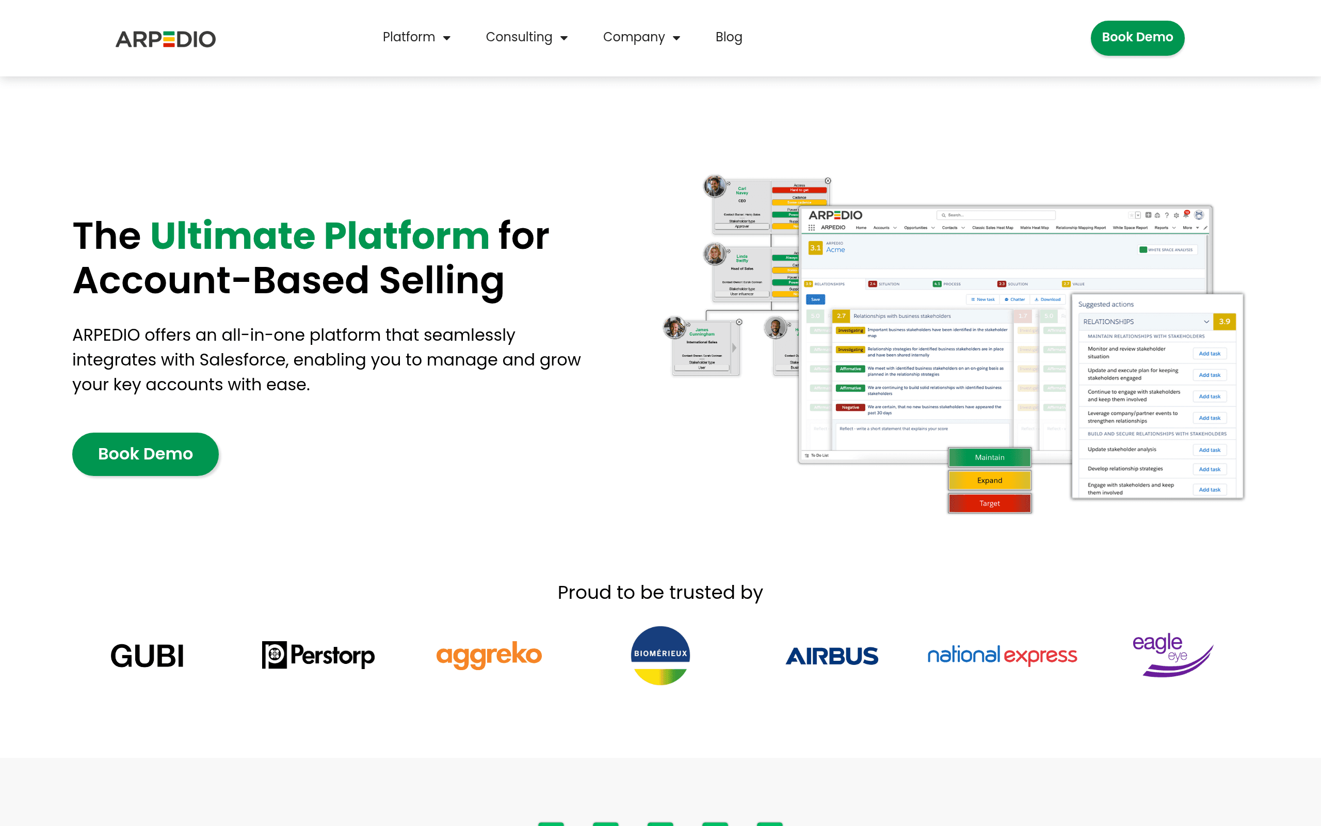
Task: Click the eagle eye logo
Action: 1172,655
